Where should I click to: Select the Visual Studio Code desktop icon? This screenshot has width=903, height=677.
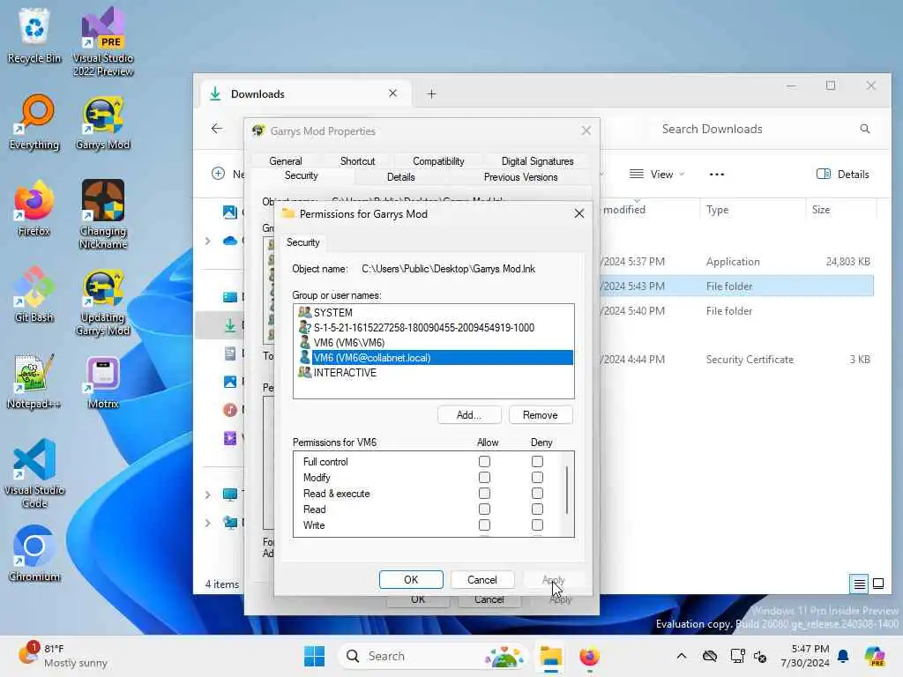34,473
